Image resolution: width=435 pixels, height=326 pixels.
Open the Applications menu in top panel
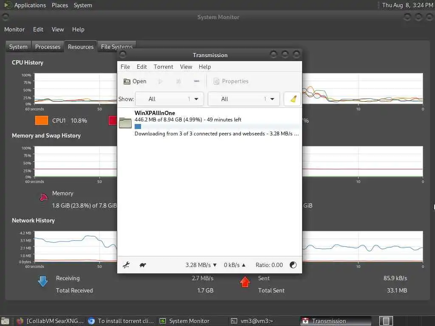[x=30, y=5]
